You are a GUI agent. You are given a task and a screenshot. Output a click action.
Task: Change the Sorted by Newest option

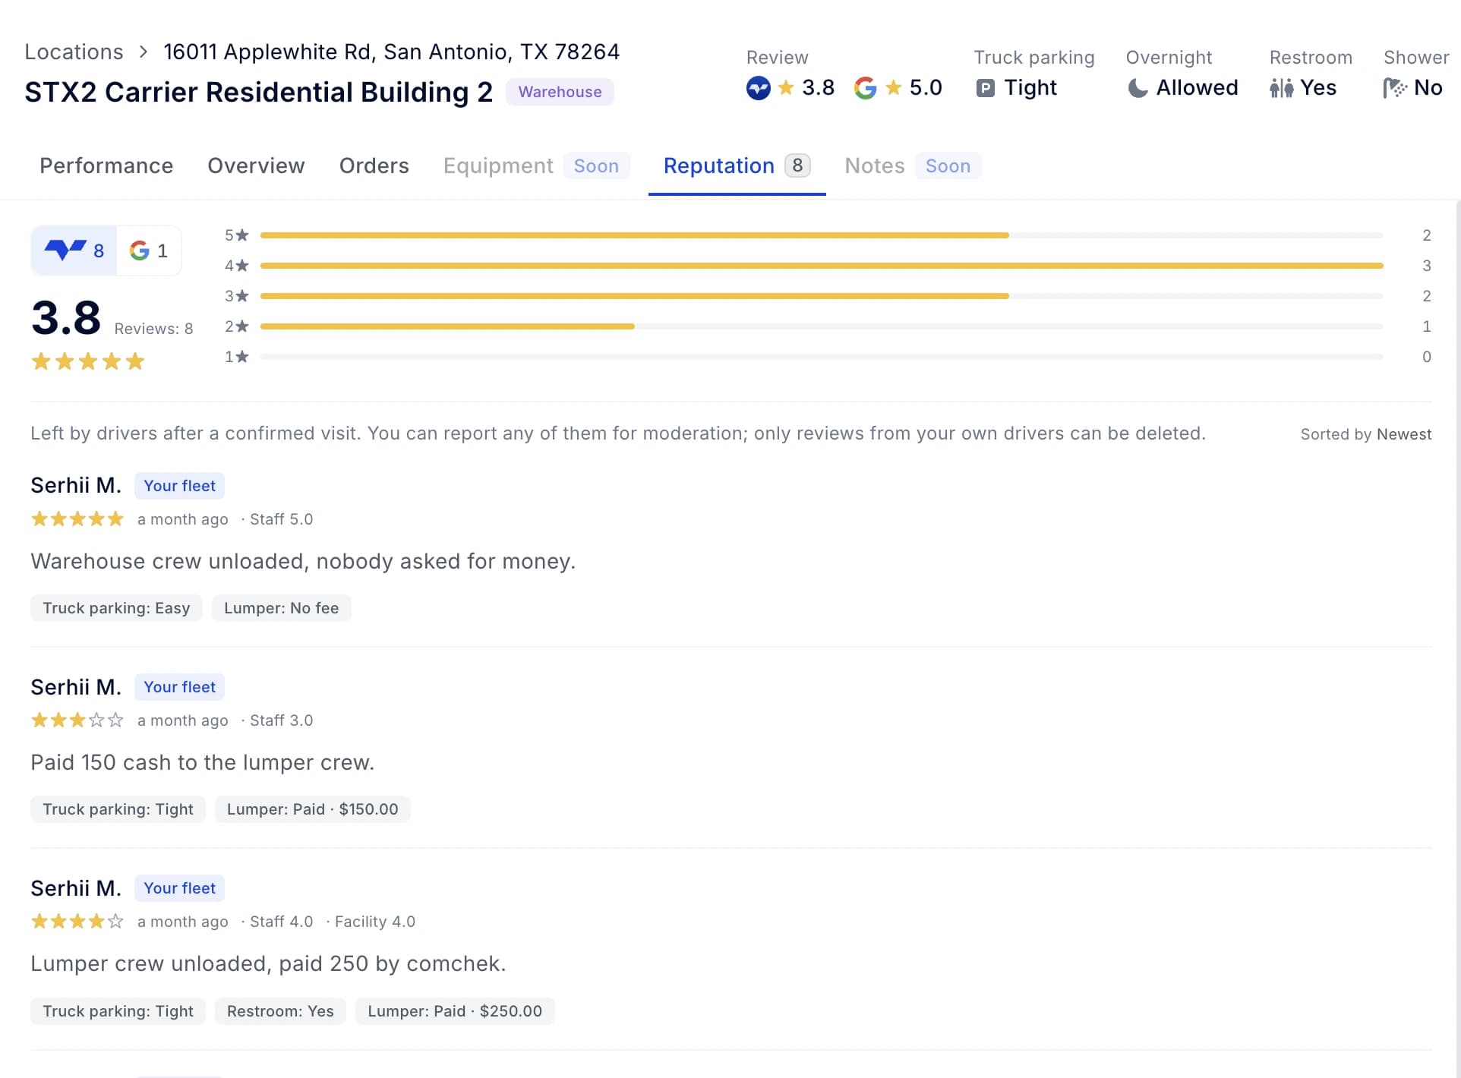1365,434
